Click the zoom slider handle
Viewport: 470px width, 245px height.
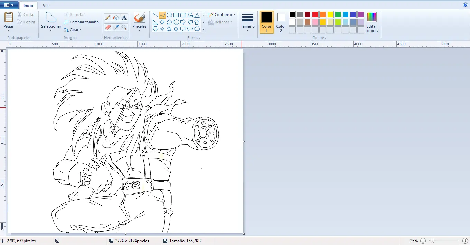pyautogui.click(x=432, y=241)
